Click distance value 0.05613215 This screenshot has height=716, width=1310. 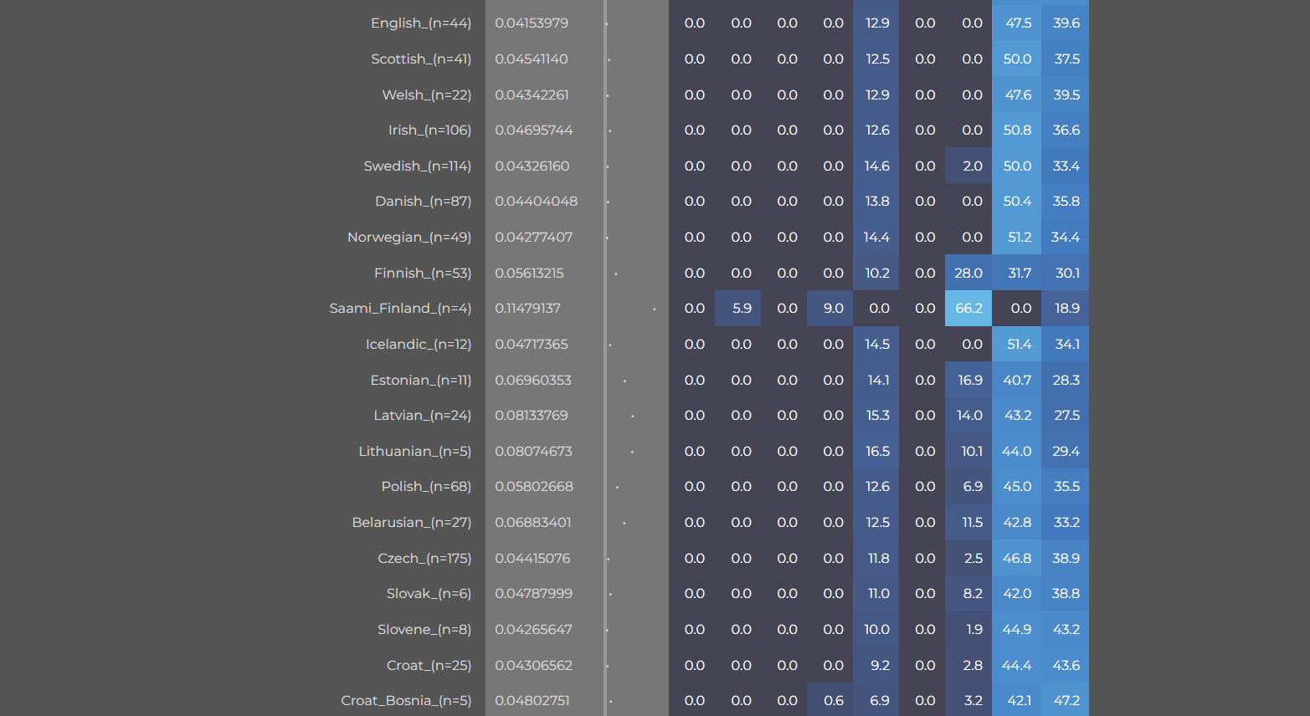coord(530,274)
